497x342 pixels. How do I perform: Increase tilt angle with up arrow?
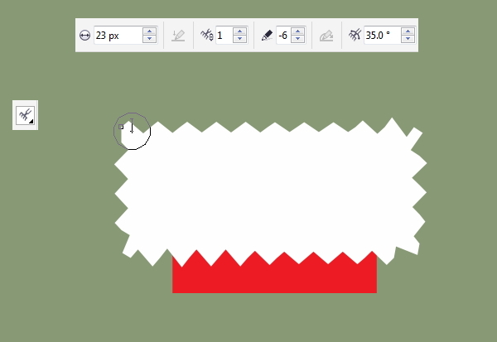click(x=408, y=31)
